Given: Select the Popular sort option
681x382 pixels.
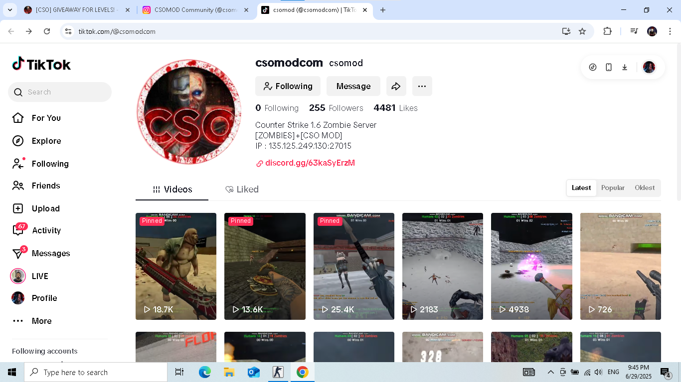Looking at the screenshot, I should [613, 188].
